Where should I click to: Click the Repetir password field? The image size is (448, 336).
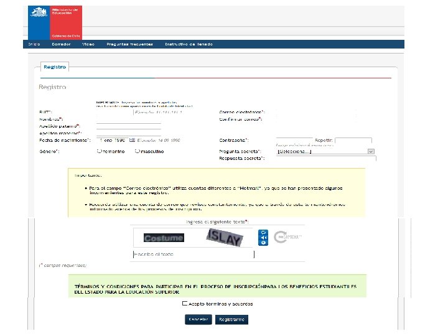point(353,140)
